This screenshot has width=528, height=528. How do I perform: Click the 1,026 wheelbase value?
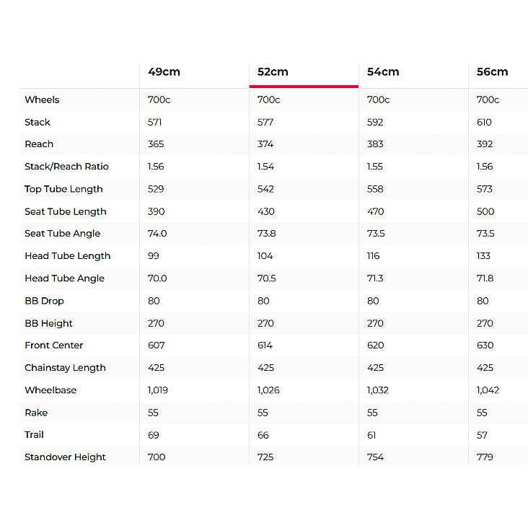(268, 390)
